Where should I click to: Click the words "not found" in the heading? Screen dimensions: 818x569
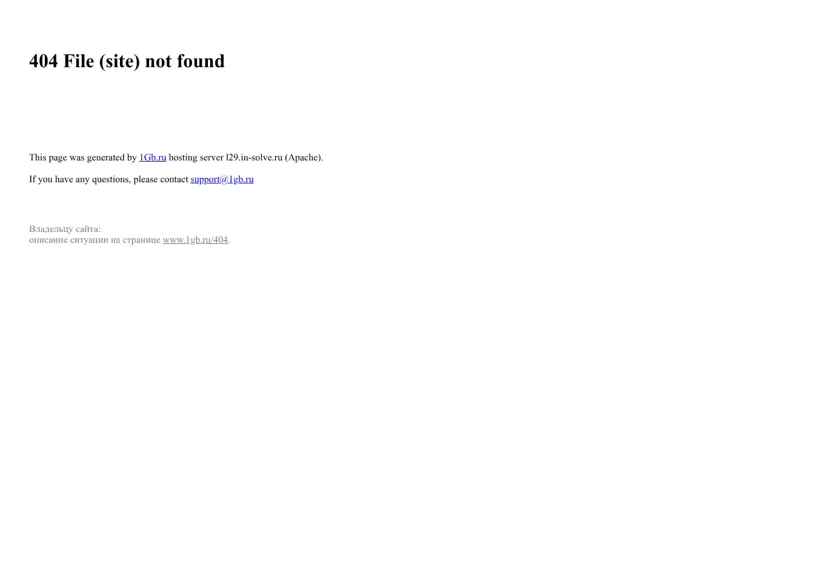(x=185, y=61)
